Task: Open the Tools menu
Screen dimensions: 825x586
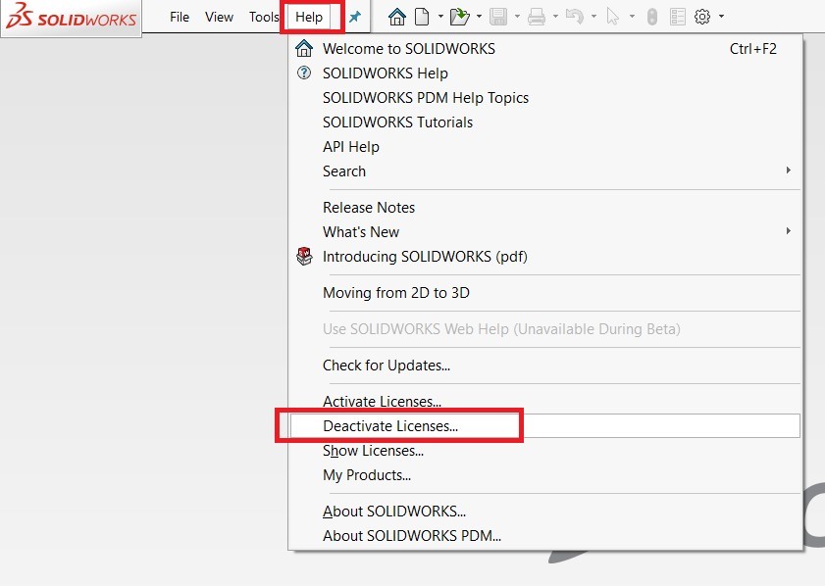Action: (x=264, y=18)
